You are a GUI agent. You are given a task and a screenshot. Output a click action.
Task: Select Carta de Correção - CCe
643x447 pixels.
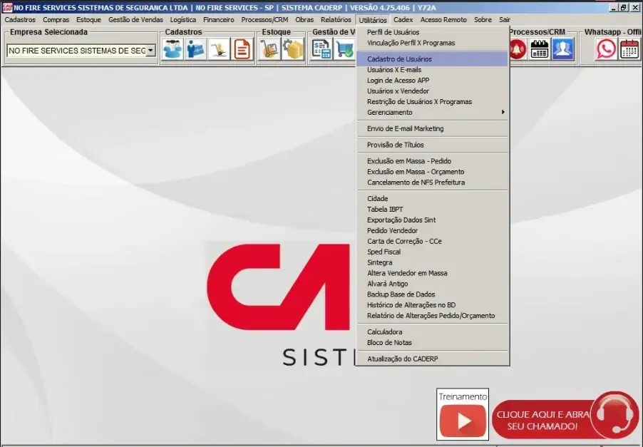click(433, 241)
